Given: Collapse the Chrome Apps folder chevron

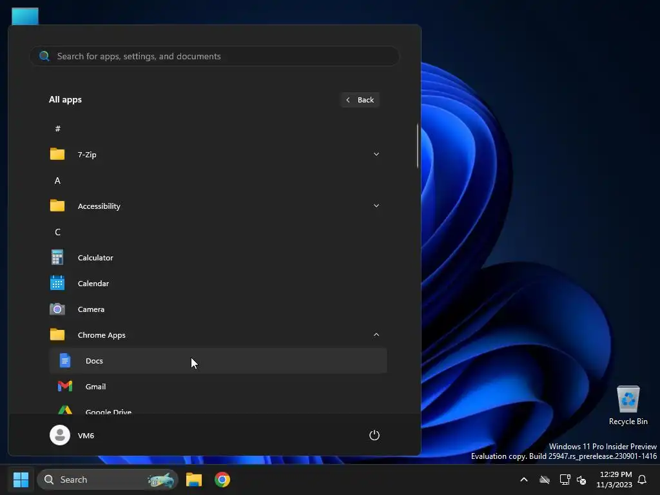Looking at the screenshot, I should [x=376, y=335].
